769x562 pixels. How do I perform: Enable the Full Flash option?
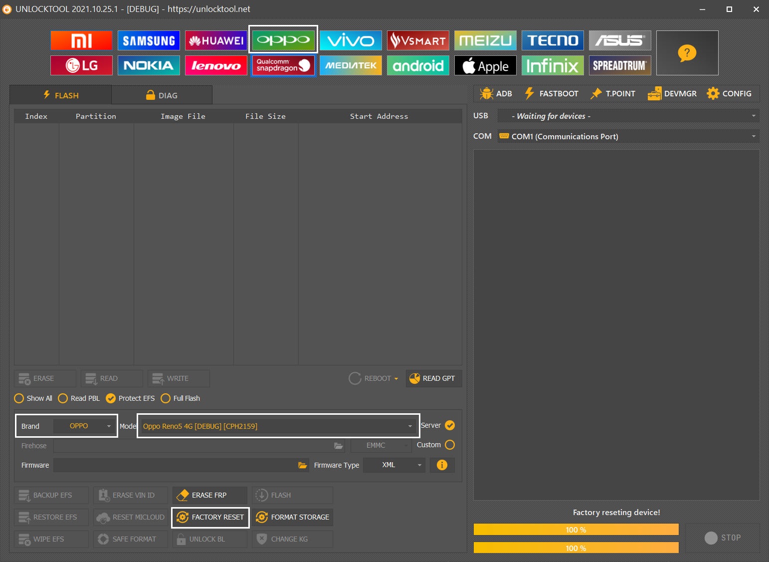coord(180,398)
